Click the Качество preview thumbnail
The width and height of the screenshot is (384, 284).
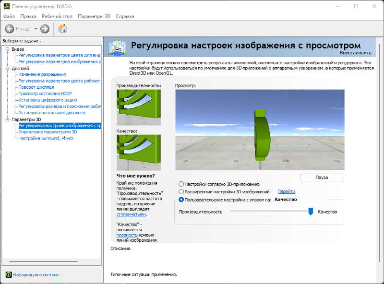139,153
